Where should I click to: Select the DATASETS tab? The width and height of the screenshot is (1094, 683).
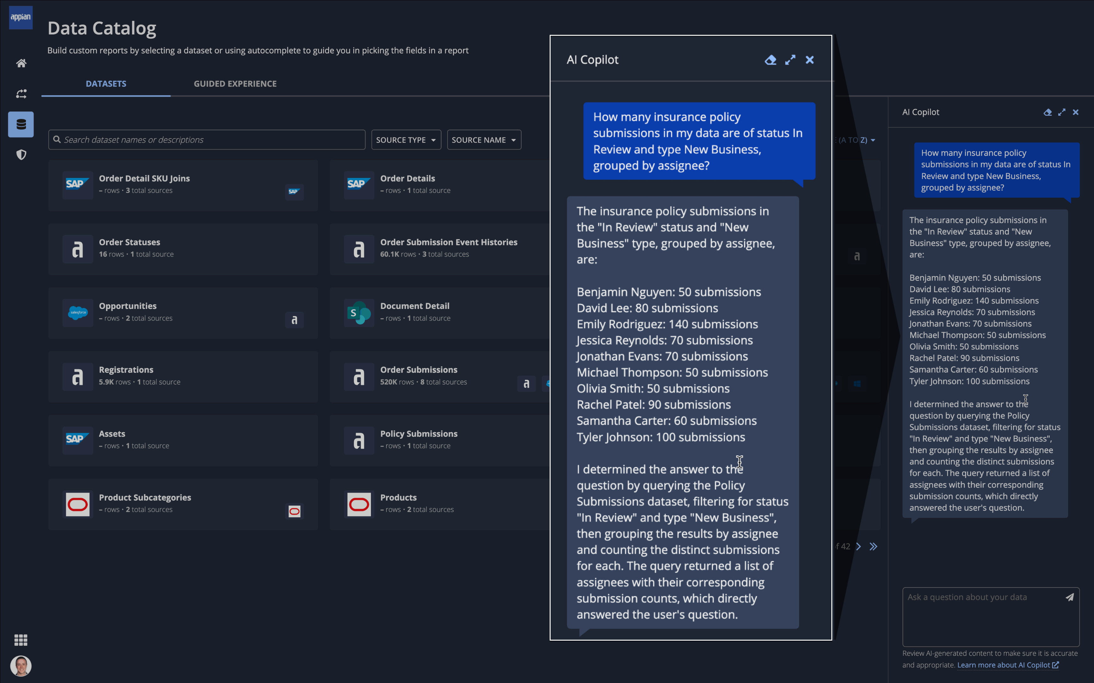tap(106, 83)
